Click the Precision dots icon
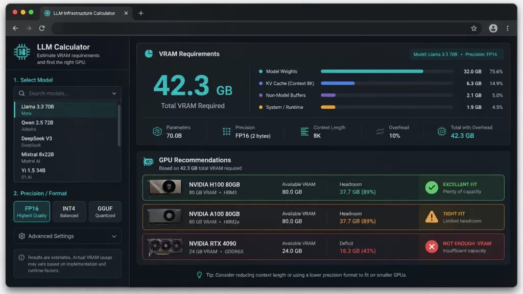 [227, 131]
